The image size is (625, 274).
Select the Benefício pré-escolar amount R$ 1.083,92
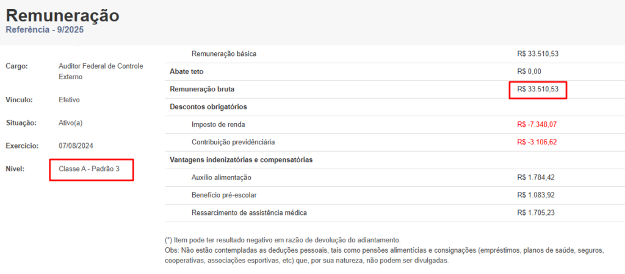pos(536,195)
